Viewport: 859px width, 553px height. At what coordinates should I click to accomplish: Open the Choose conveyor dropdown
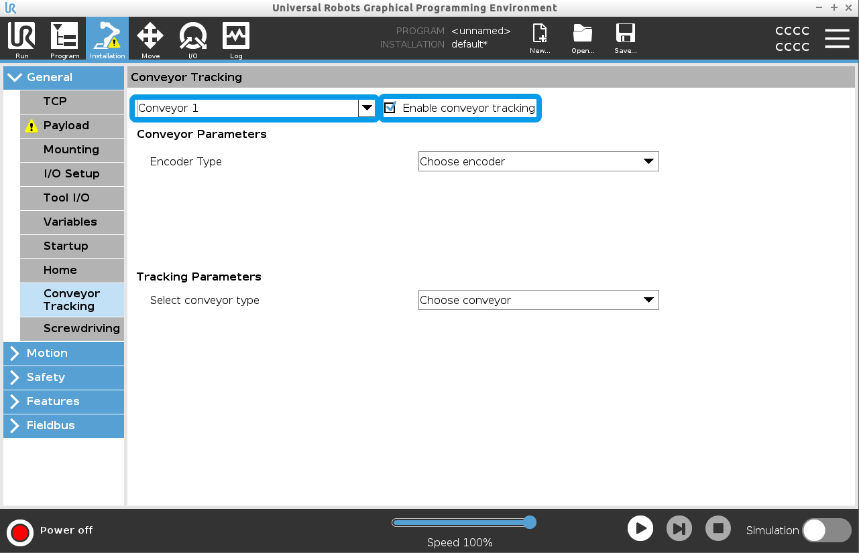coord(538,300)
